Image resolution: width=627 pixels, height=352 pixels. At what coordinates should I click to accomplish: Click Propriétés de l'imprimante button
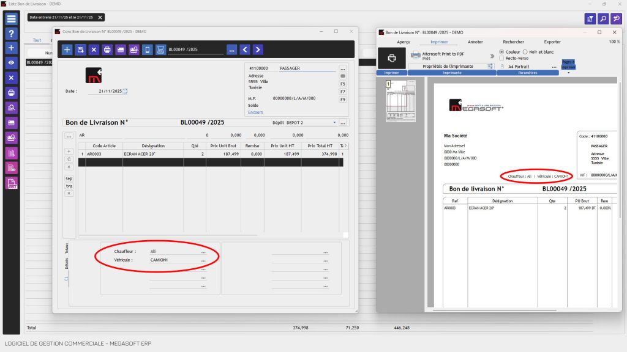[x=448, y=66]
